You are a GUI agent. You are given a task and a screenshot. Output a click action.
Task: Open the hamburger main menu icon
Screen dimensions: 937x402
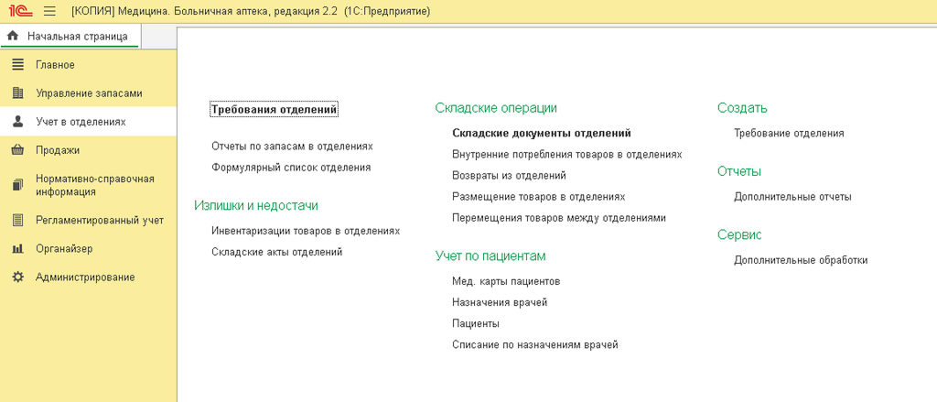49,10
